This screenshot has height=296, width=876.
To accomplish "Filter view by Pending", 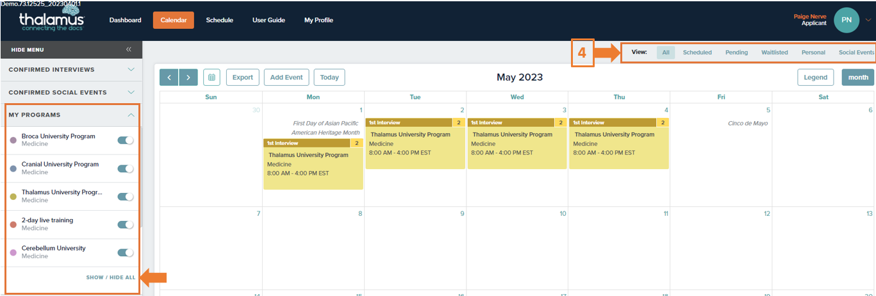I will 736,53.
